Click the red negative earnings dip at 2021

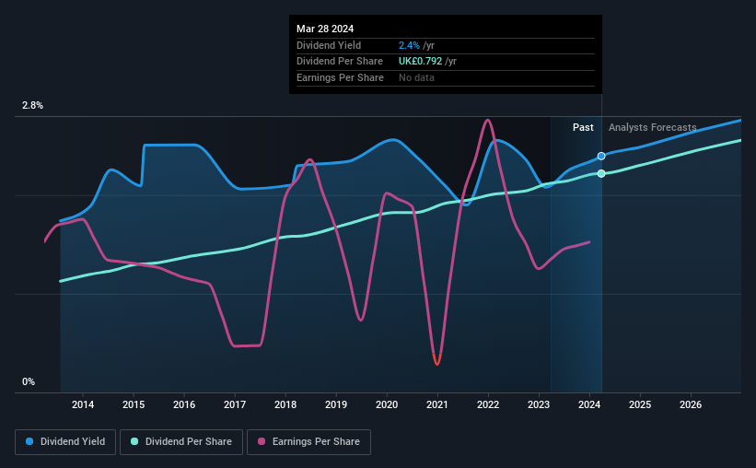pyautogui.click(x=437, y=359)
